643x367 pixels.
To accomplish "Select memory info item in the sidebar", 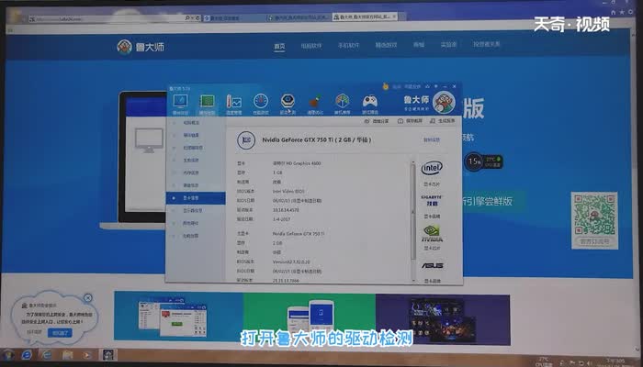I will [191, 172].
